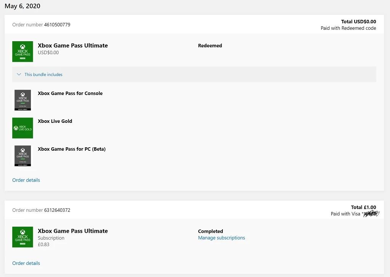Click order number 4610500779
The width and height of the screenshot is (390, 277).
[57, 25]
